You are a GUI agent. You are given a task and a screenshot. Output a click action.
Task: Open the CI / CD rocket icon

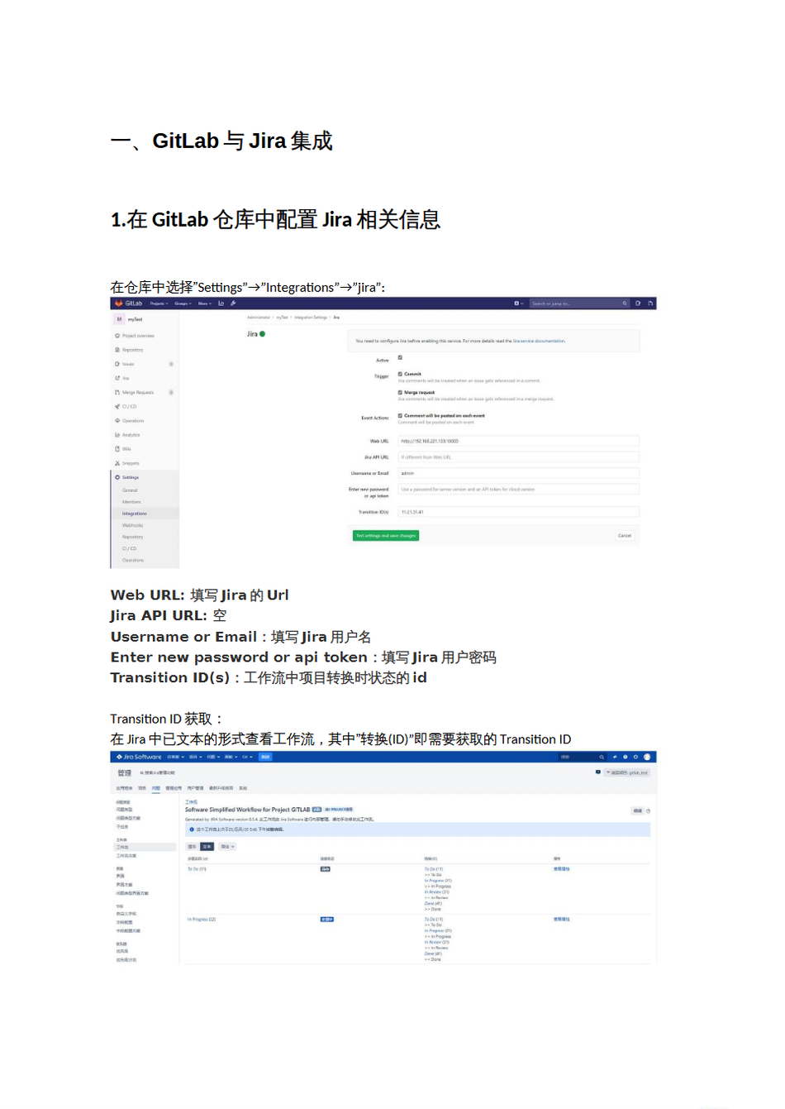tap(117, 407)
